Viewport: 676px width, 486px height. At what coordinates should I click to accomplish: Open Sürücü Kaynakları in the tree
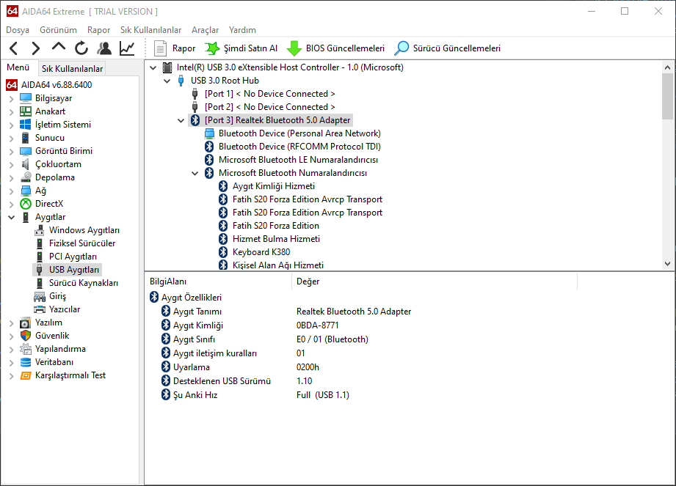coord(83,283)
